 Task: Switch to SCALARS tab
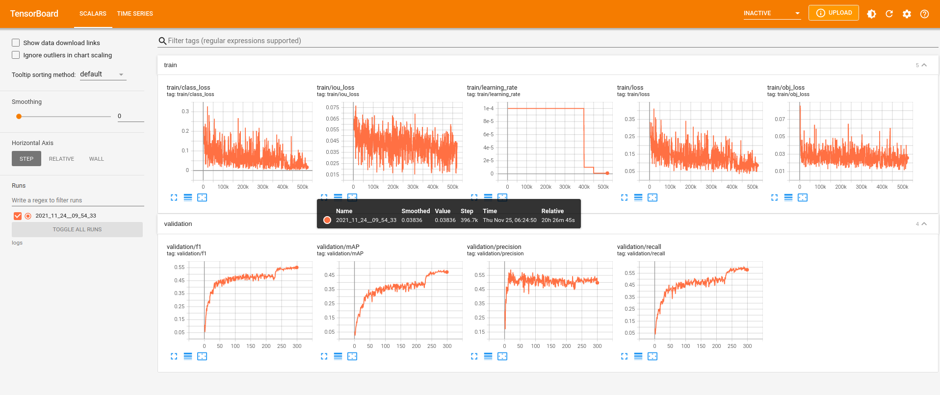(93, 14)
